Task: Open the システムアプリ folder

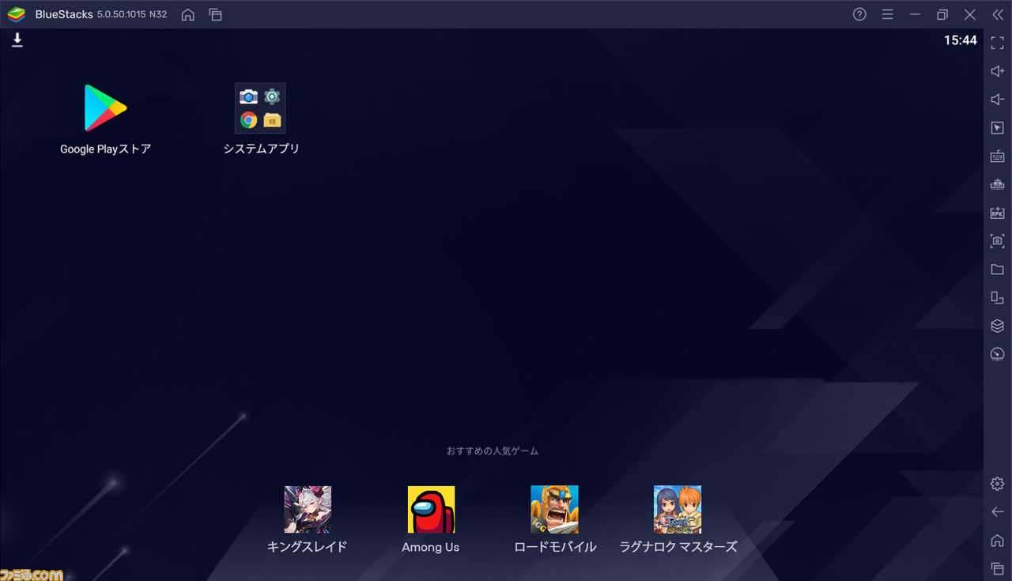Action: pyautogui.click(x=260, y=108)
